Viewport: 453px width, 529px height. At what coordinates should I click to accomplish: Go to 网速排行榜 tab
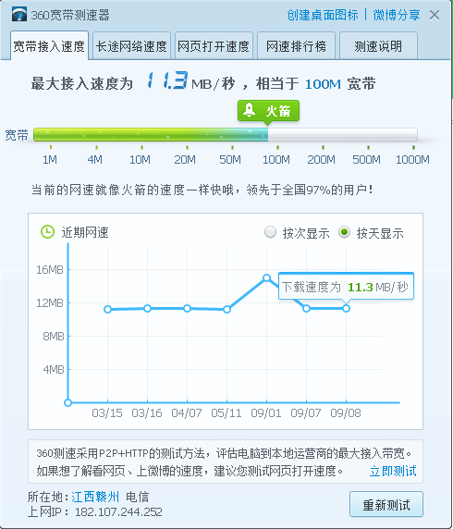click(x=296, y=46)
